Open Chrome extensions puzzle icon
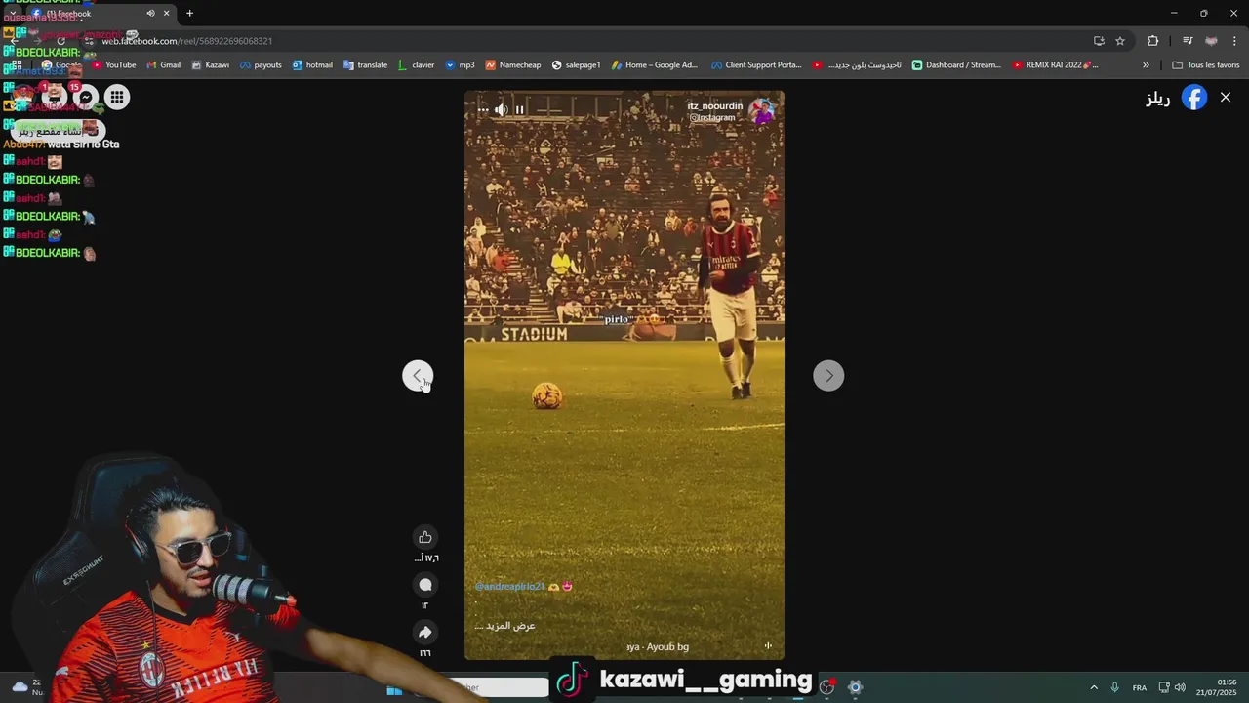The height and width of the screenshot is (703, 1249). click(x=1153, y=41)
